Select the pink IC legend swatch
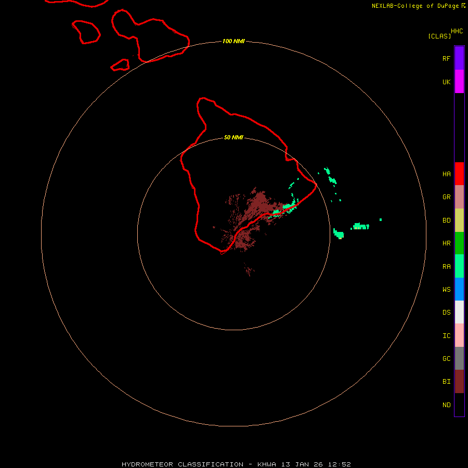Image resolution: width=468 pixels, height=468 pixels. [x=459, y=335]
